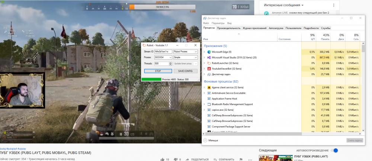Screen dimensions: 372x161
Task: Toggle the Автовоспроизведение autoplay switch
Action: tap(336, 151)
